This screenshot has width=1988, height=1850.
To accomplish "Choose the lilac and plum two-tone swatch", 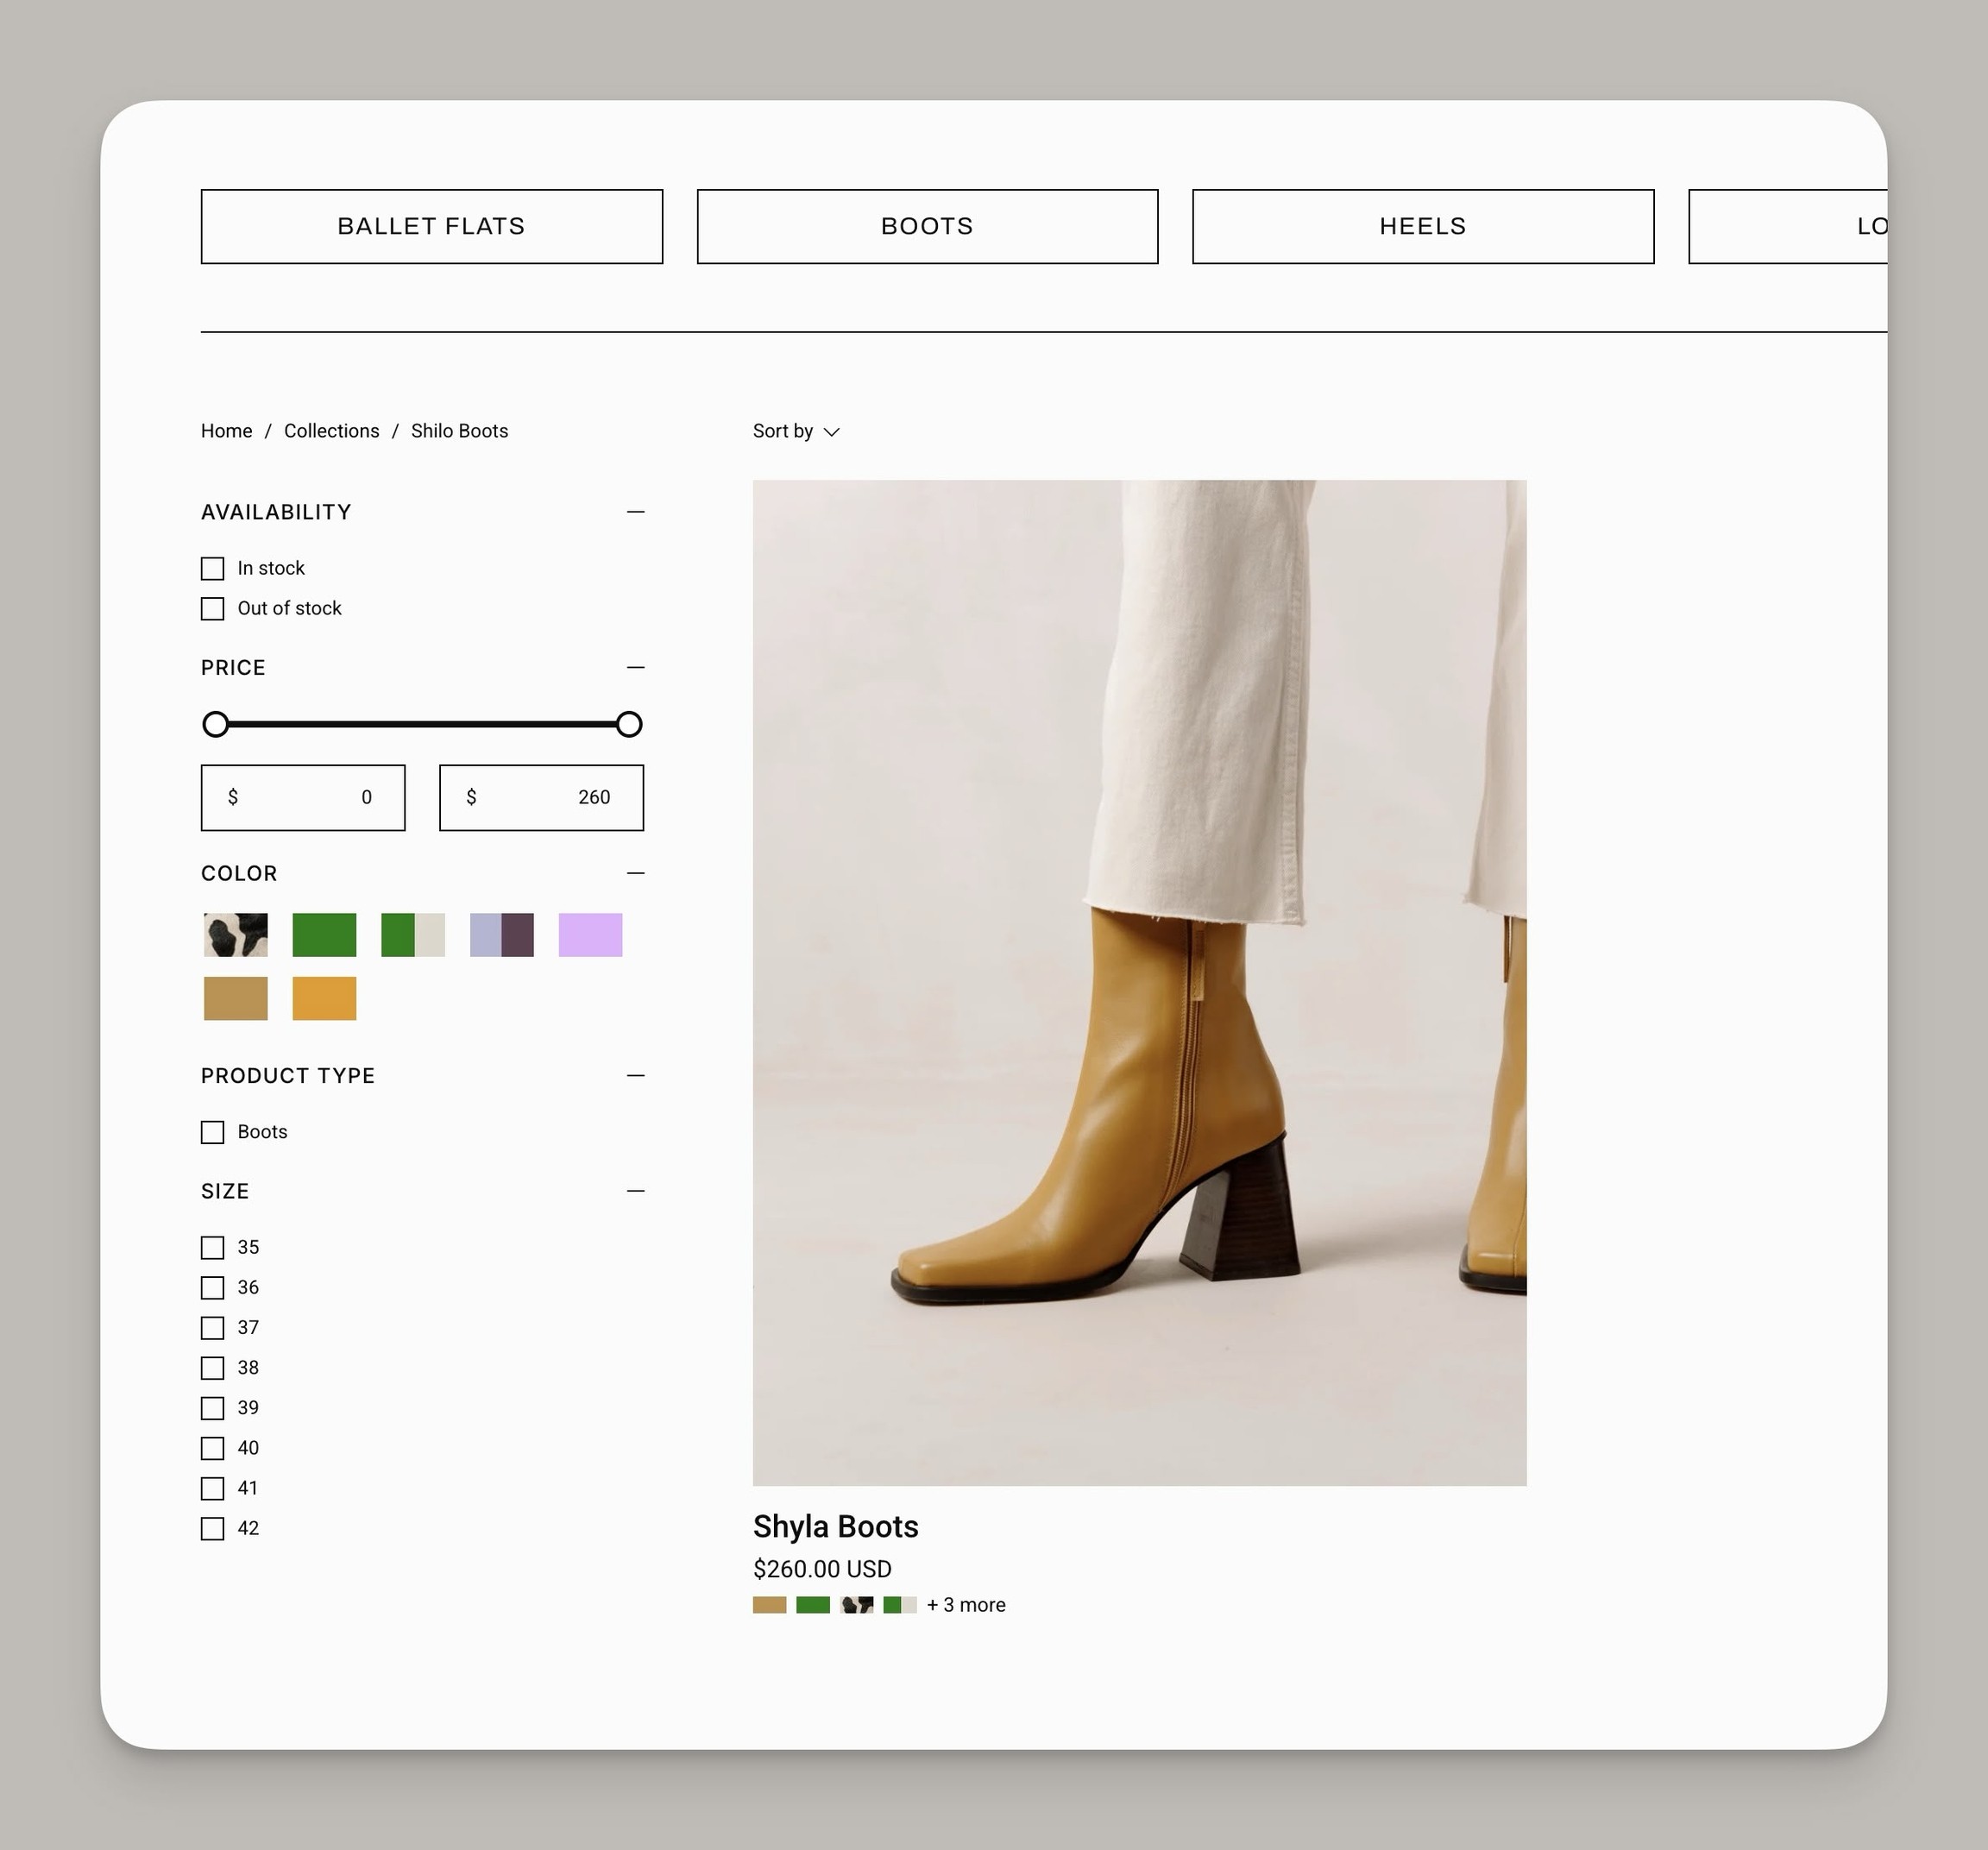I will (x=501, y=935).
